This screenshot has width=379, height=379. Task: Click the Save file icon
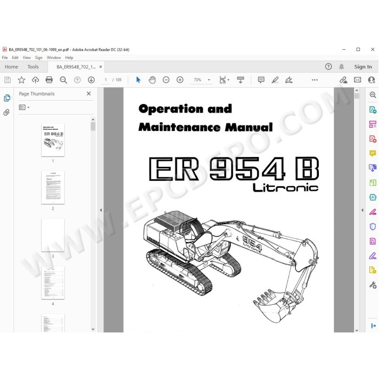(8, 80)
